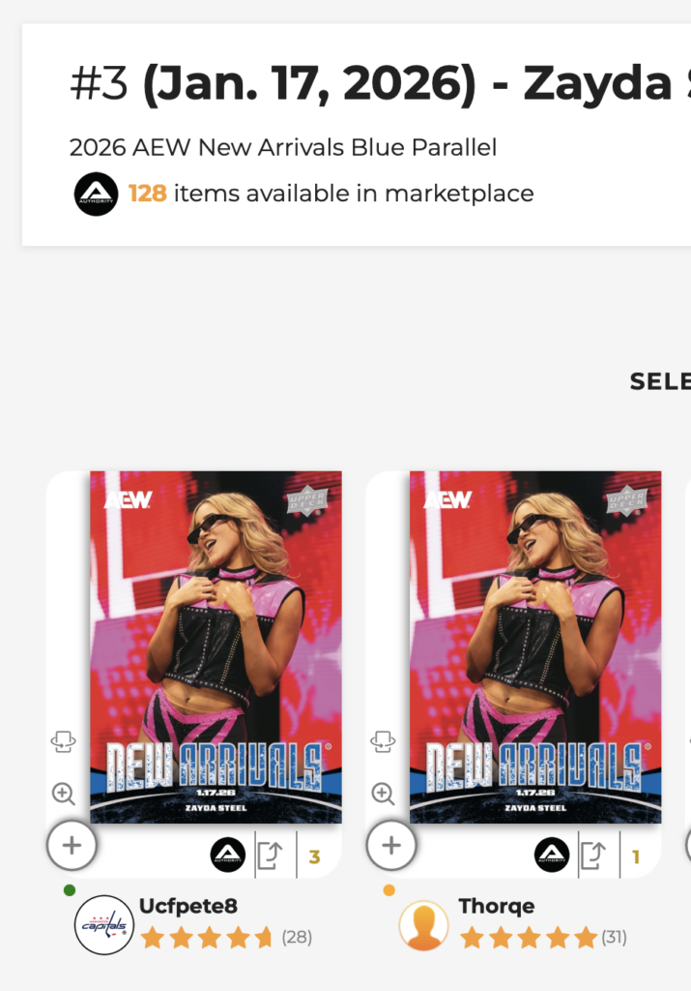Add Ucfpete8's card with the plus button
Image resolution: width=691 pixels, height=991 pixels.
[x=72, y=845]
